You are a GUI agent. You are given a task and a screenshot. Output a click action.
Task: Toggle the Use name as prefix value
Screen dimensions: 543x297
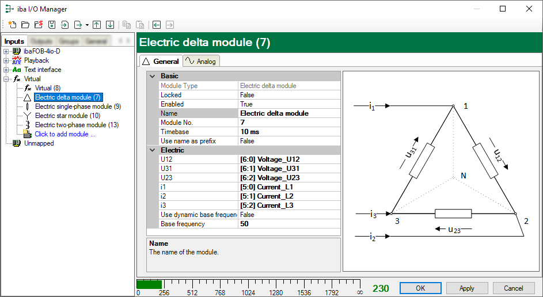(289, 141)
